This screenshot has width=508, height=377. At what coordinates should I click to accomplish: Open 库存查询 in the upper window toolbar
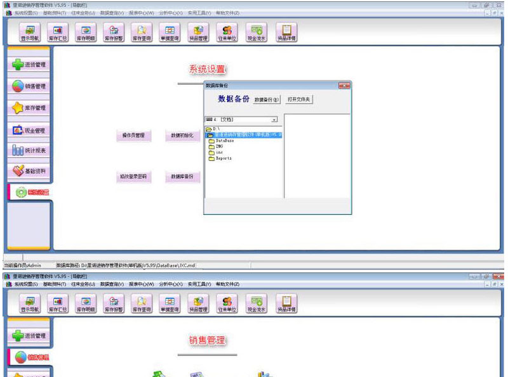point(142,32)
